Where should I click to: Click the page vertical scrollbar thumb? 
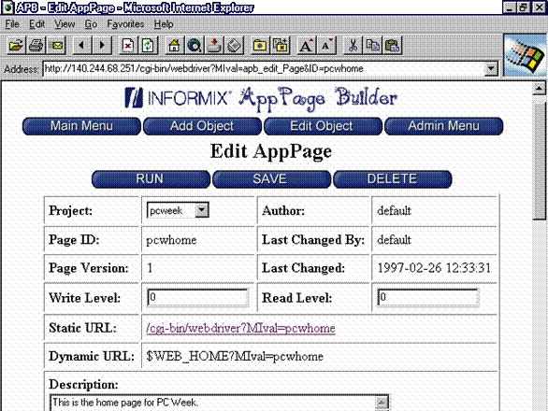[540, 161]
